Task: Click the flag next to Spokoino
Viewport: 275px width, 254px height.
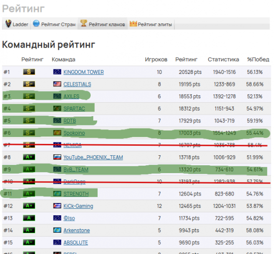Action: tap(57, 133)
